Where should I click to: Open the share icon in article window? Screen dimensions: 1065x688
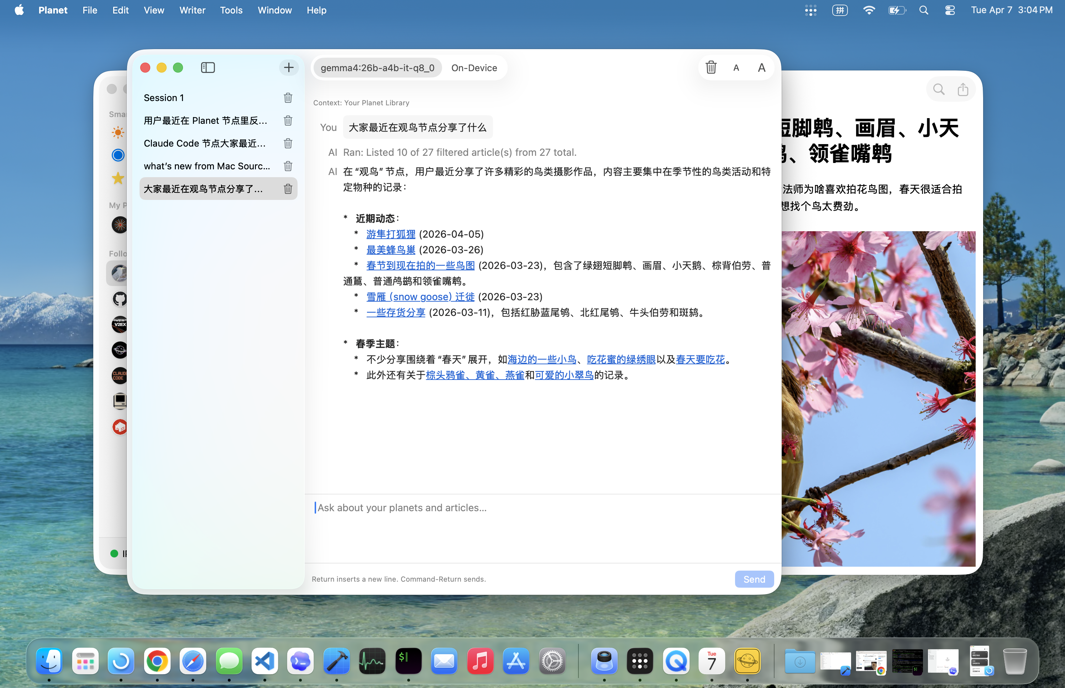tap(962, 89)
